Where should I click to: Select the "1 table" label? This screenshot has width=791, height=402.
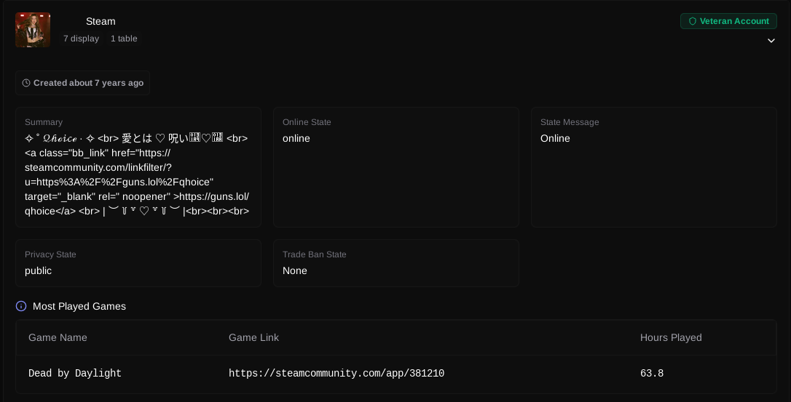coord(124,39)
